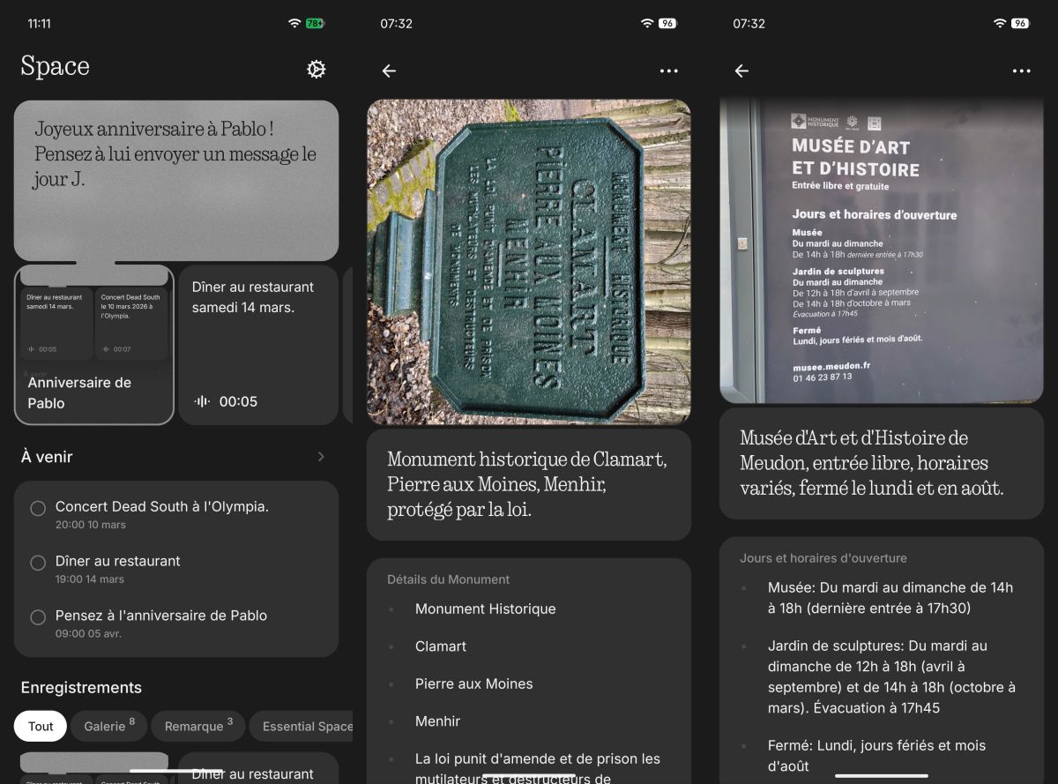Tap the green battery indicator showing 78
1058x784 pixels.
[315, 24]
